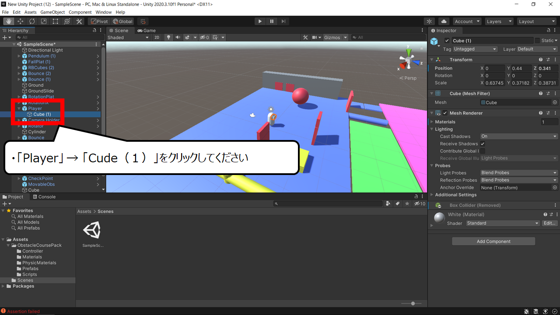Filter Project assets by type icon

[388, 204]
